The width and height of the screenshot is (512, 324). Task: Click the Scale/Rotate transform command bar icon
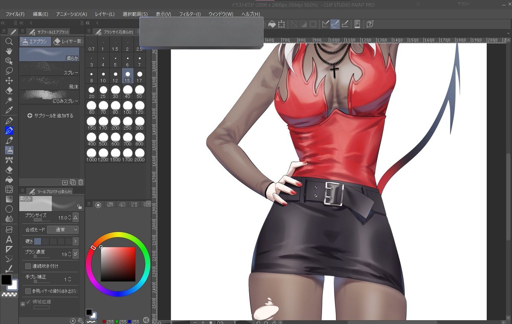[x=282, y=24]
